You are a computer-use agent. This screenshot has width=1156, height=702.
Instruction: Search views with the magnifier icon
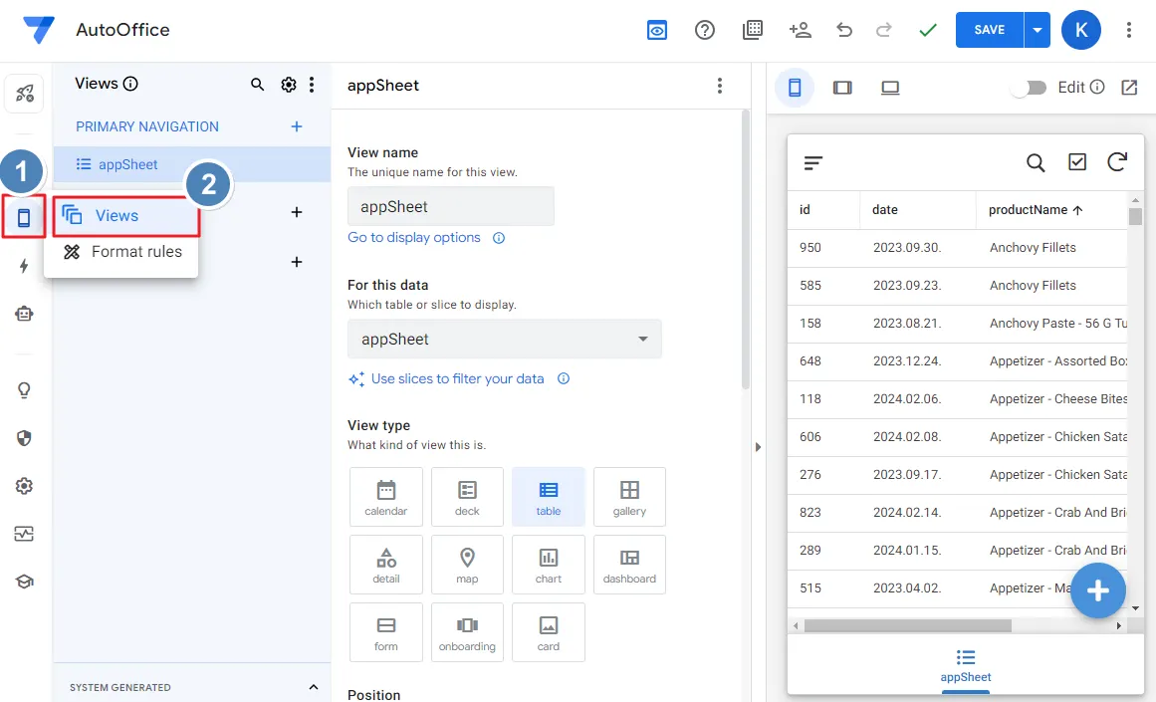click(257, 84)
